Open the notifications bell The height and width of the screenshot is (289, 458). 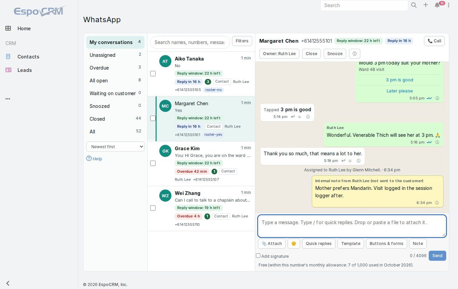(437, 5)
